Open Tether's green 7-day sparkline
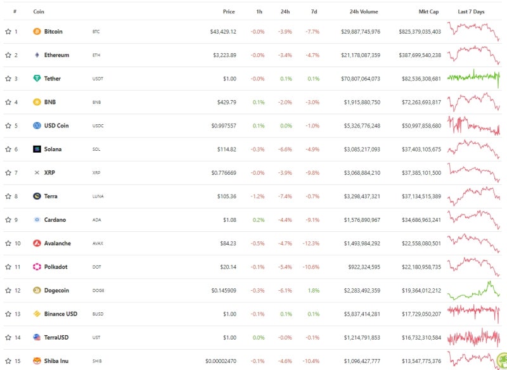The height and width of the screenshot is (370, 507). 473,79
